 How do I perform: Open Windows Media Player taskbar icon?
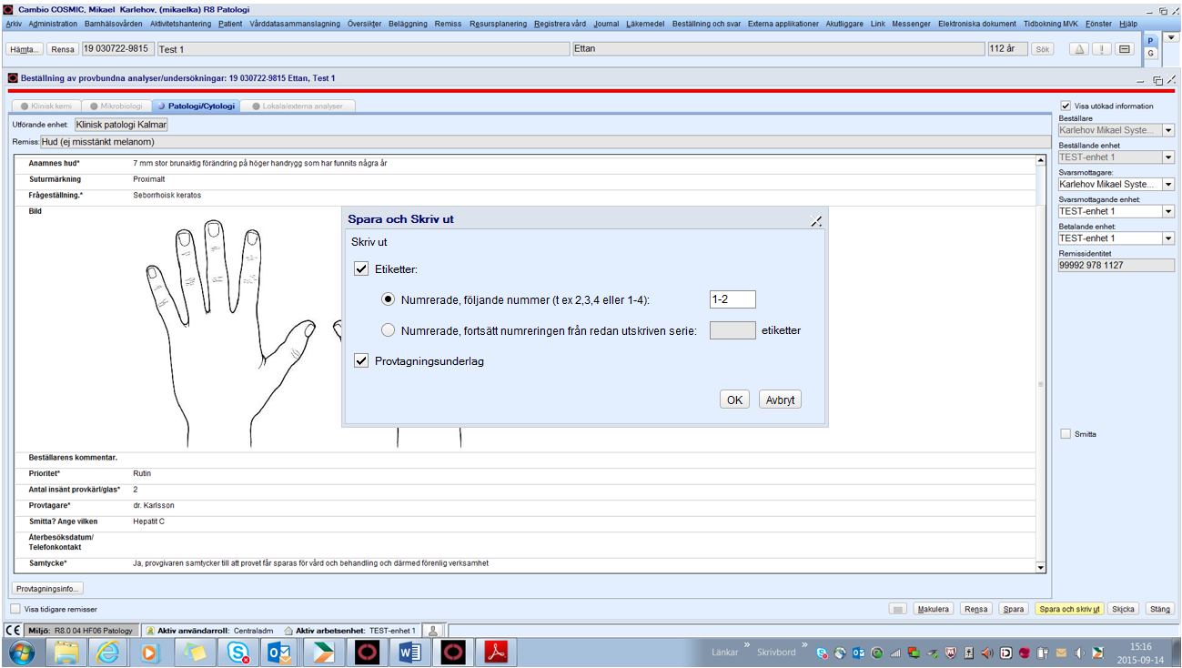point(150,652)
